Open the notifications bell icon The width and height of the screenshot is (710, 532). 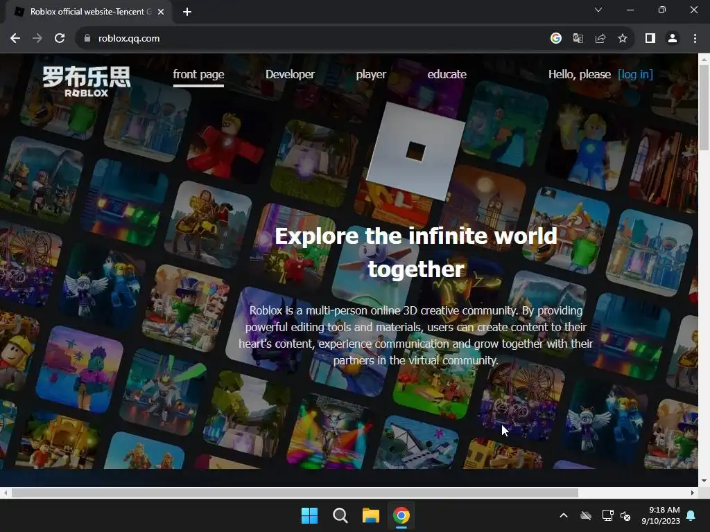(691, 515)
